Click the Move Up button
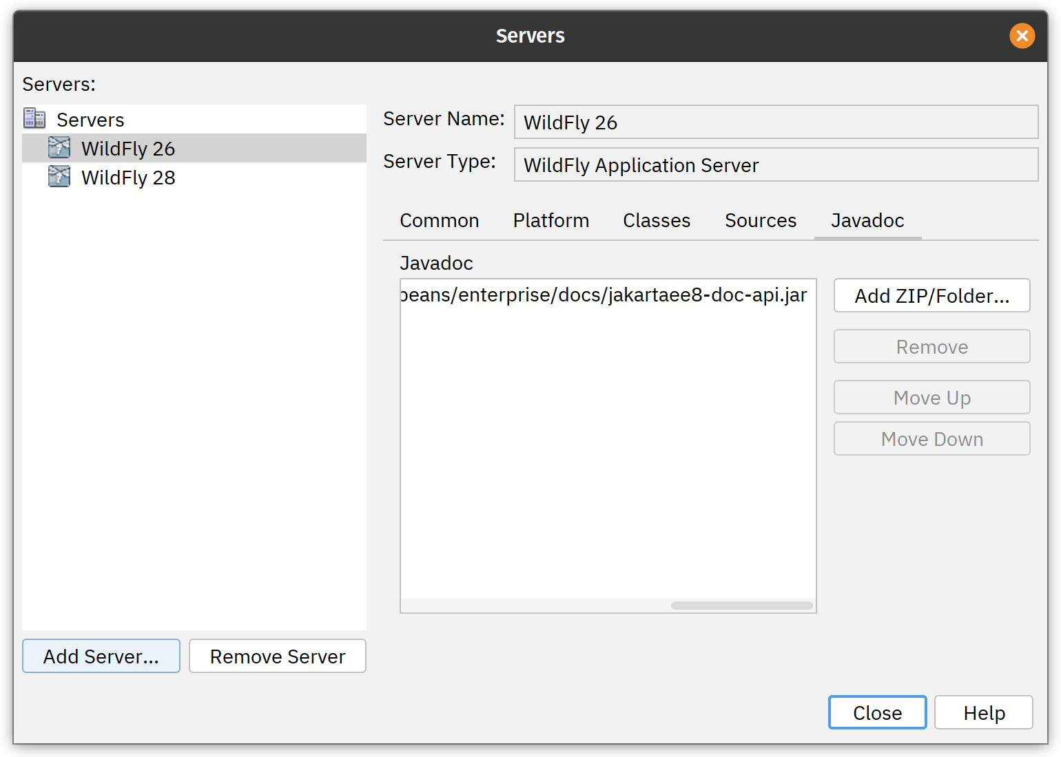1061x757 pixels. click(932, 397)
